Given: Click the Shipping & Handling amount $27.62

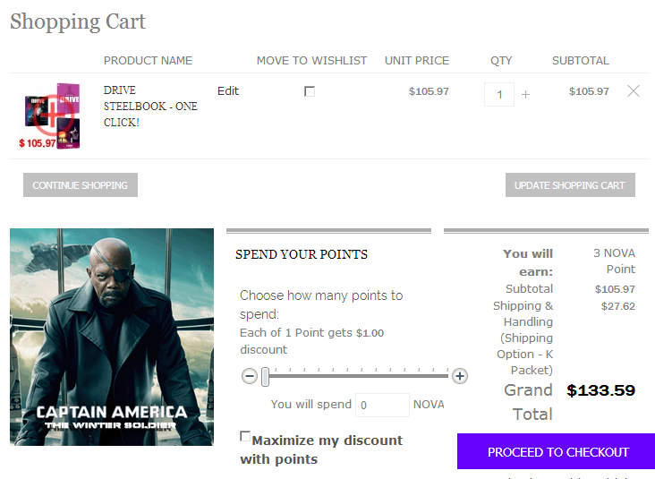Looking at the screenshot, I should 617,306.
